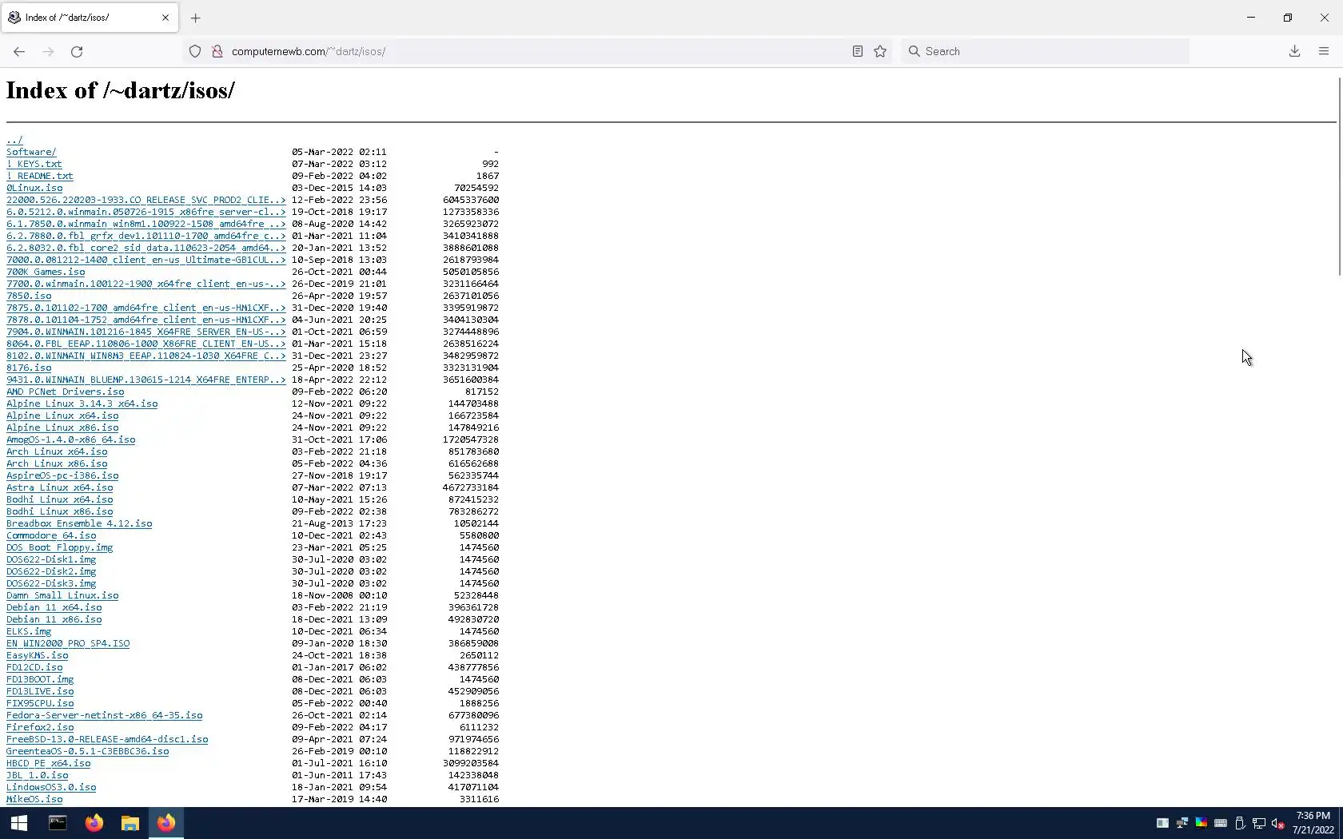Download Alpine_Linux_3.14.3_x64.iso
The image size is (1343, 839).
(x=82, y=404)
